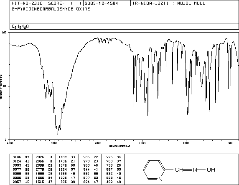
Task: Click the WAVENUMBER axis title
Action: (x=119, y=146)
